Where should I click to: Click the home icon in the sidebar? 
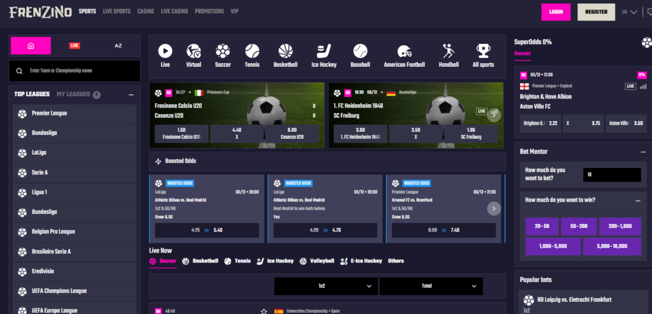[31, 46]
